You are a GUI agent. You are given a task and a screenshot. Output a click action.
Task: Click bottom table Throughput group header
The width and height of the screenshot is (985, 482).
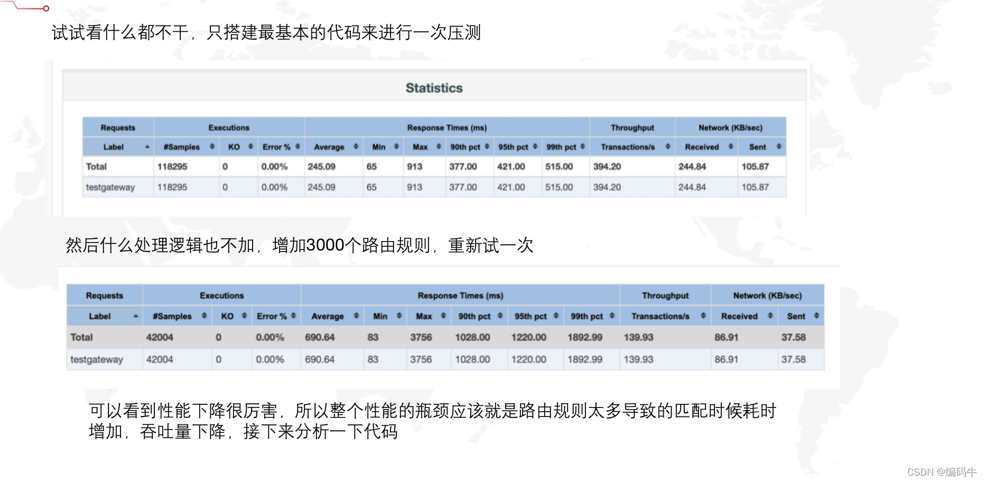tap(665, 295)
